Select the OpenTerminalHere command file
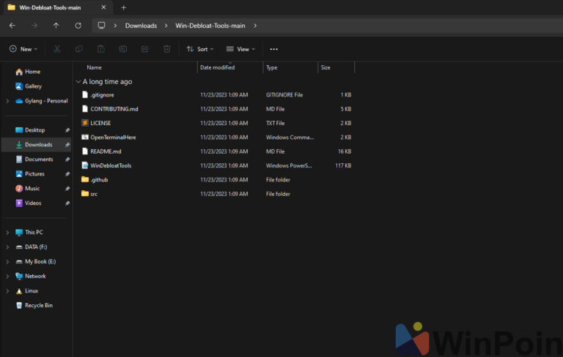The width and height of the screenshot is (563, 357). (113, 138)
